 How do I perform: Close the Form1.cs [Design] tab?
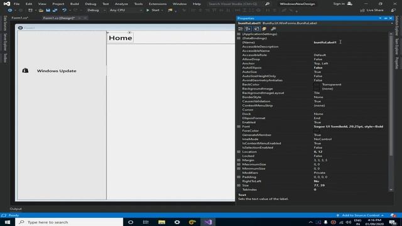click(x=85, y=18)
